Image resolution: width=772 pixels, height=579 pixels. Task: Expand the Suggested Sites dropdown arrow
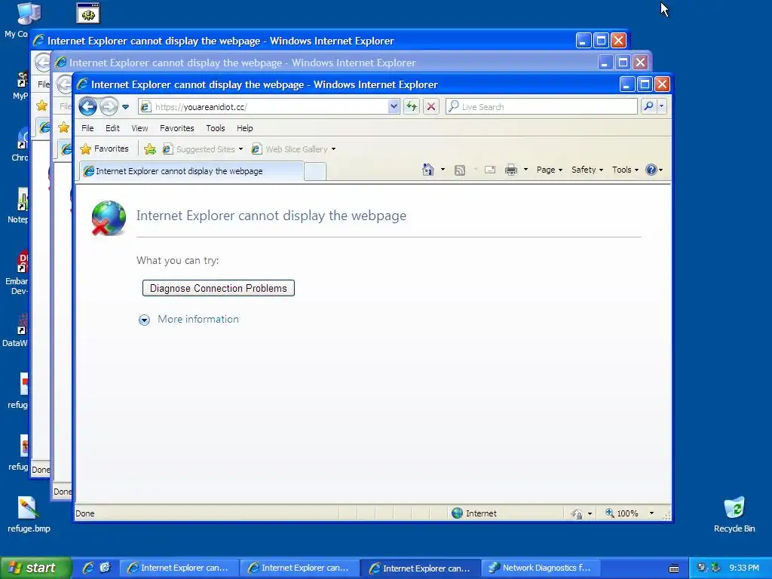(x=240, y=149)
